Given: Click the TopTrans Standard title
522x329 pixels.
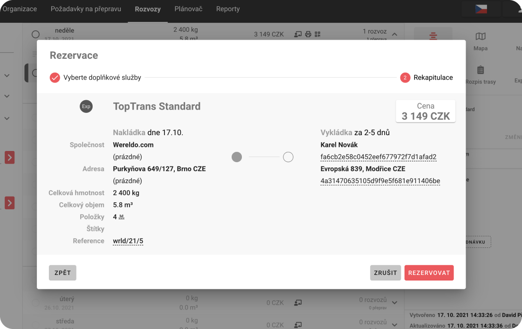Looking at the screenshot, I should coord(157,106).
